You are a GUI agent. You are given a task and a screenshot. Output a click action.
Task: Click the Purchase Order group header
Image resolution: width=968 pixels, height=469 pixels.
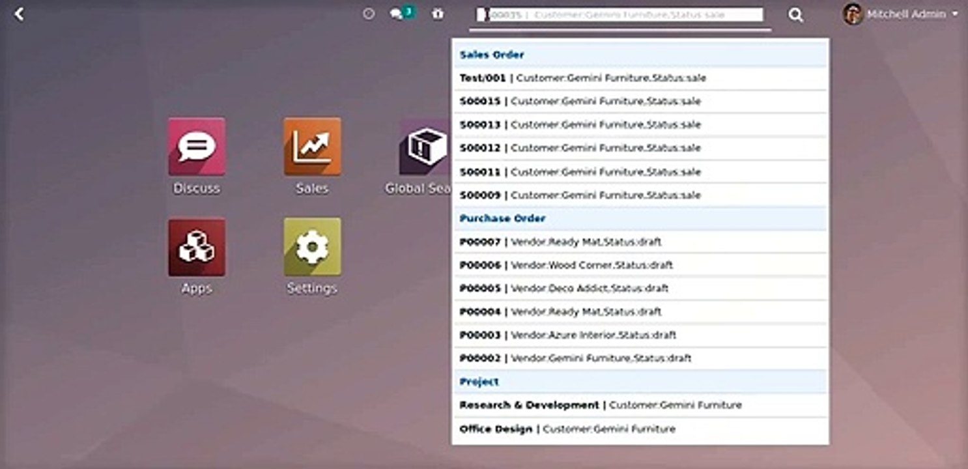point(640,219)
